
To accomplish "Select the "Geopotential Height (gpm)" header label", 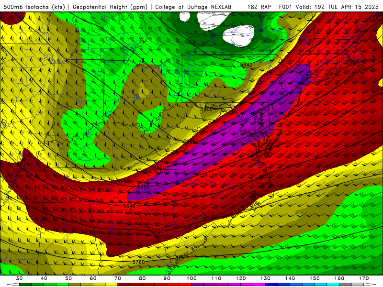I will coord(110,7).
